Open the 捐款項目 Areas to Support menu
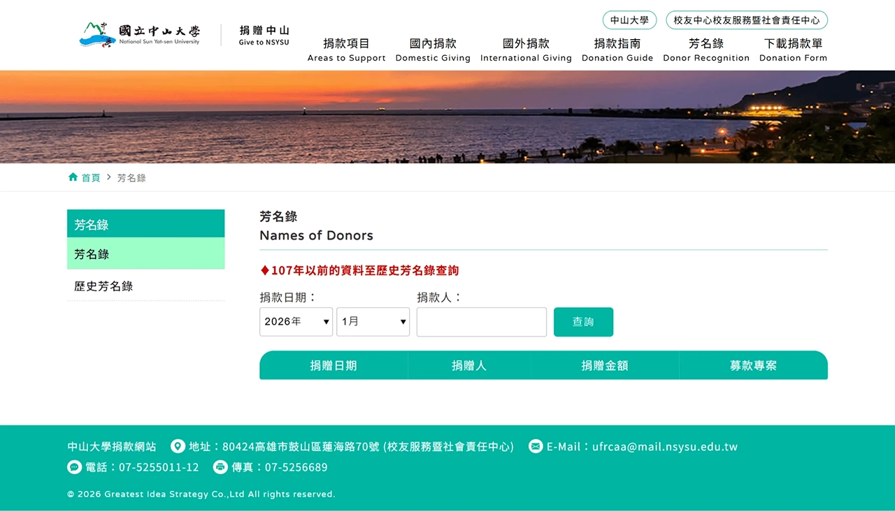The width and height of the screenshot is (895, 511). 346,50
